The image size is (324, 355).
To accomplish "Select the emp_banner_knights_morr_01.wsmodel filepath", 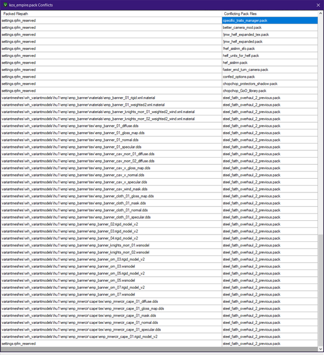I will click(x=111, y=245).
